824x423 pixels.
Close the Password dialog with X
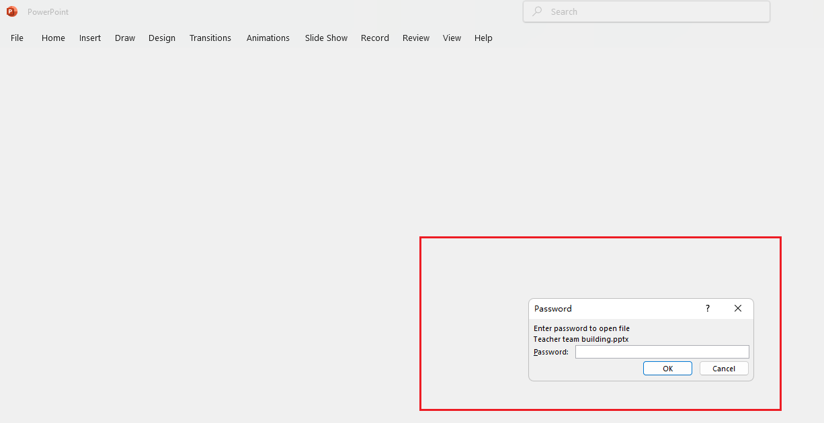738,308
